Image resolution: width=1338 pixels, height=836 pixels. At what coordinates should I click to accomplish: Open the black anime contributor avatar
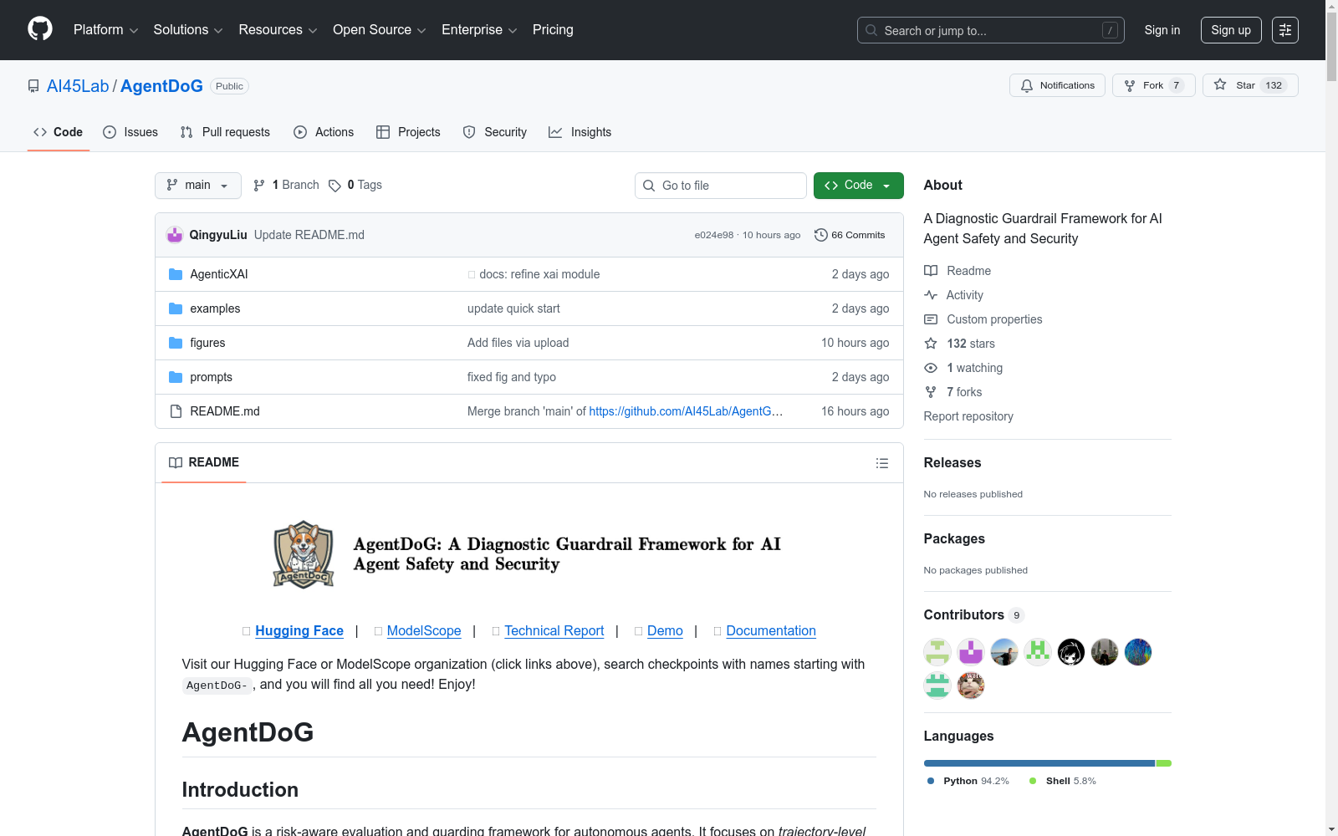click(x=1071, y=652)
